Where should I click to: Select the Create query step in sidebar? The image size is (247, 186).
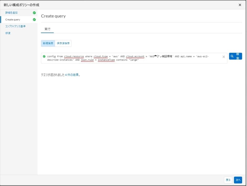tap(14, 19)
